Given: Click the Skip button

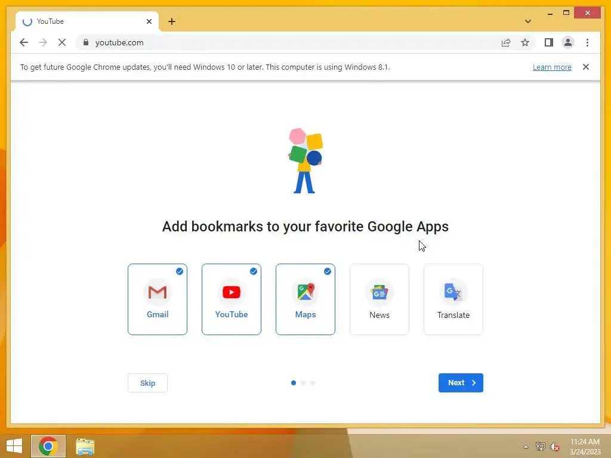Looking at the screenshot, I should pos(148,383).
